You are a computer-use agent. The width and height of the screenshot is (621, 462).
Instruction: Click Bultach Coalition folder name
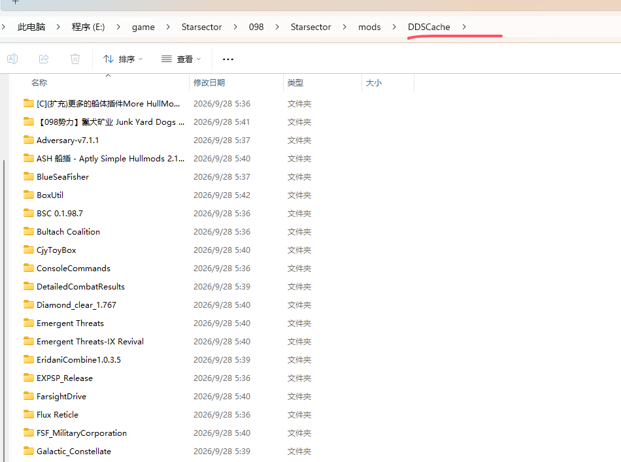tap(68, 231)
